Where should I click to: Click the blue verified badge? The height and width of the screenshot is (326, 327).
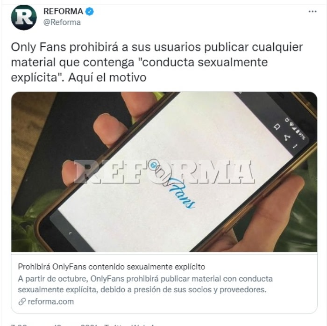click(90, 12)
